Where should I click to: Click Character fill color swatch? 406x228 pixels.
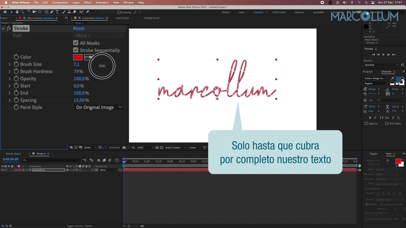click(398, 80)
